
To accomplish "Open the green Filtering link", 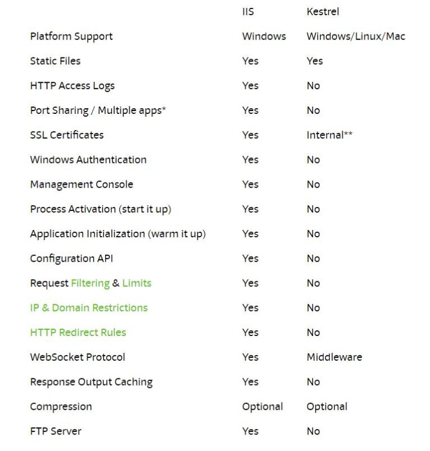I will [x=90, y=283].
